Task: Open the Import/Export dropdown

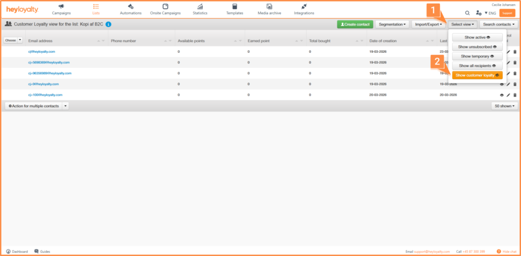Action: (x=428, y=24)
